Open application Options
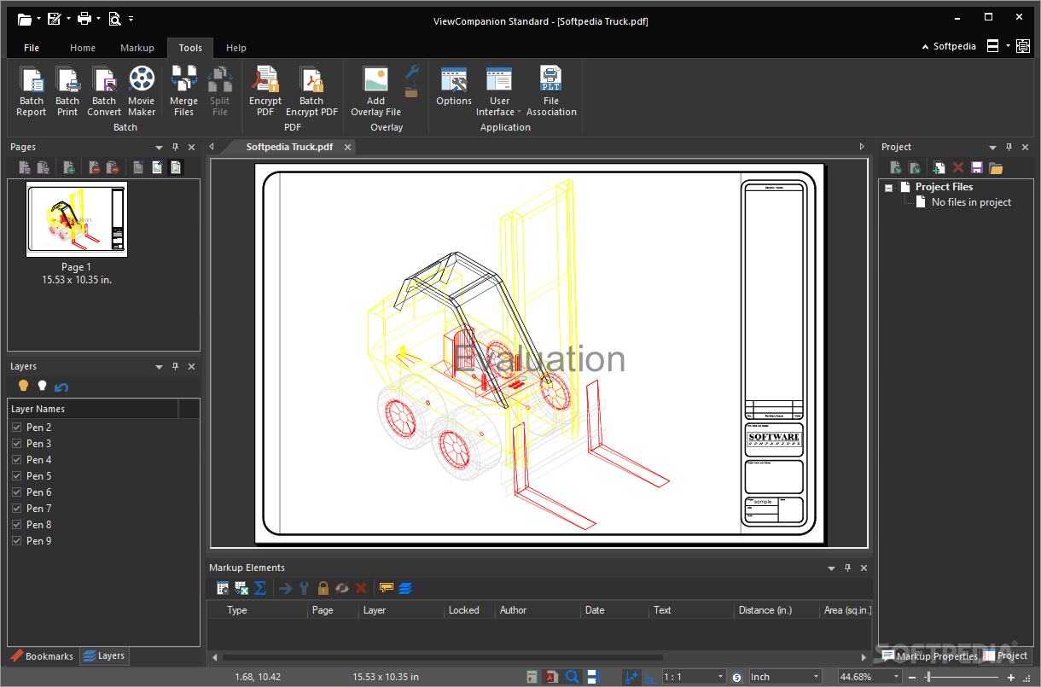Image resolution: width=1041 pixels, height=687 pixels. 454,87
